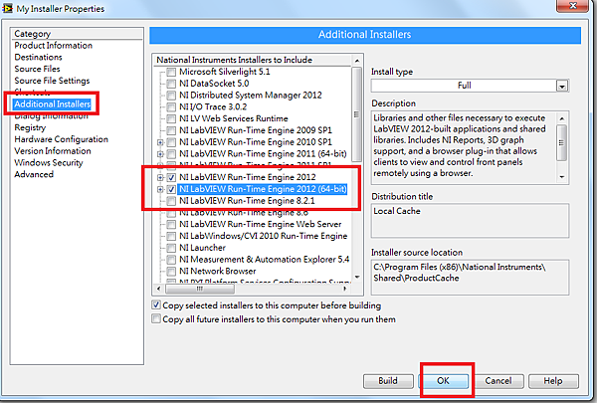This screenshot has height=403, width=597.
Task: Open the Destinations category
Action: click(x=38, y=57)
